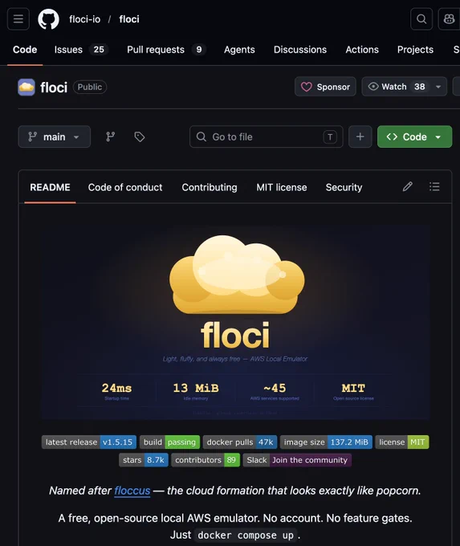The width and height of the screenshot is (460, 546).
Task: Select the README tab
Action: coord(50,187)
